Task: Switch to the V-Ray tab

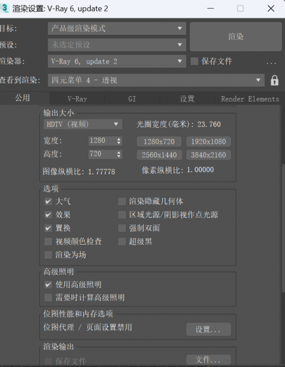Action: [x=77, y=98]
